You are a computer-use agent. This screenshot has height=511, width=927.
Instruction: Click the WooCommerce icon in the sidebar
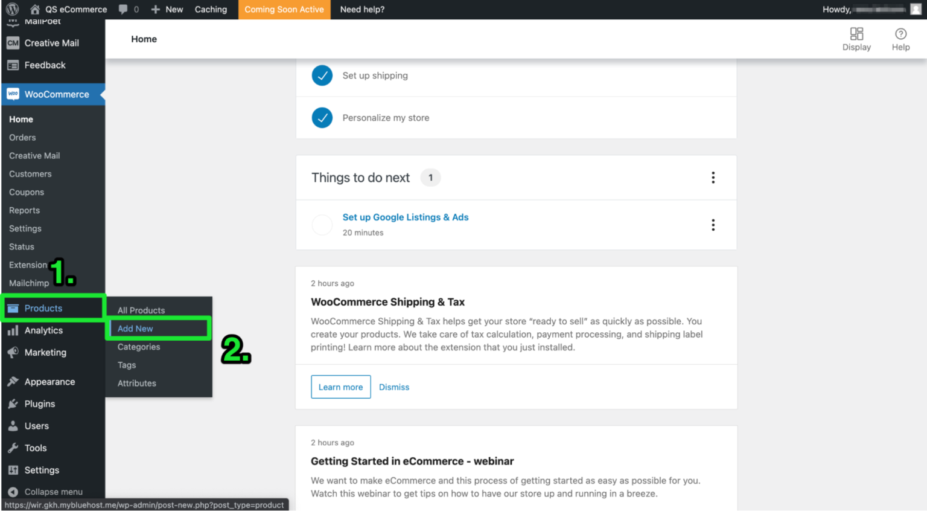coord(12,94)
